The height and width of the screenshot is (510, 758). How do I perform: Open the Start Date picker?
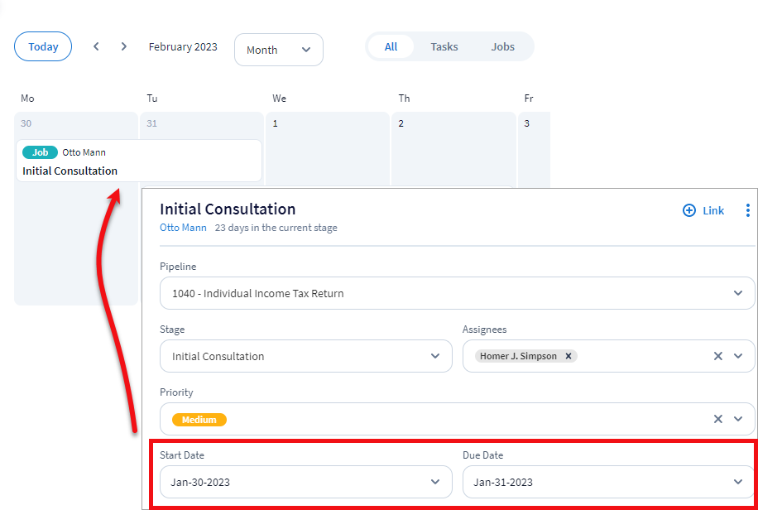point(305,482)
